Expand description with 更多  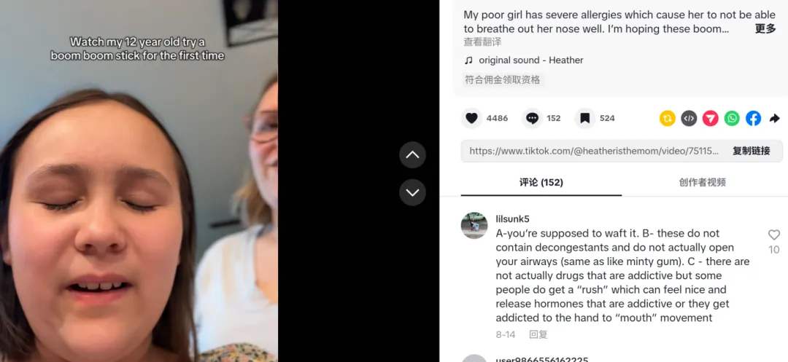(765, 29)
